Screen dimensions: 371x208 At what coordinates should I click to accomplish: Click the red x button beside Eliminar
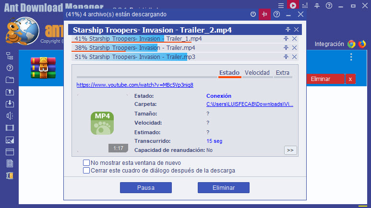pos(350,79)
